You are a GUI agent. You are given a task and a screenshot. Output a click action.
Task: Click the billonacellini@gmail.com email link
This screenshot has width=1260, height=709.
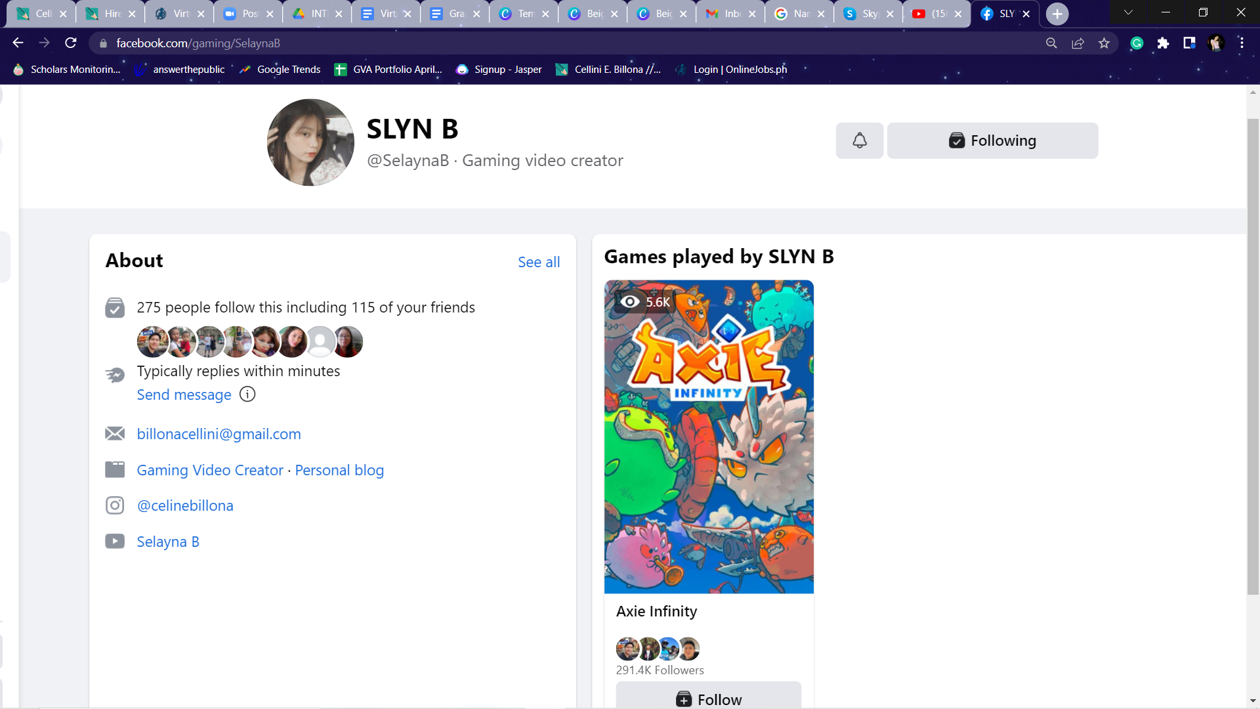(x=219, y=434)
